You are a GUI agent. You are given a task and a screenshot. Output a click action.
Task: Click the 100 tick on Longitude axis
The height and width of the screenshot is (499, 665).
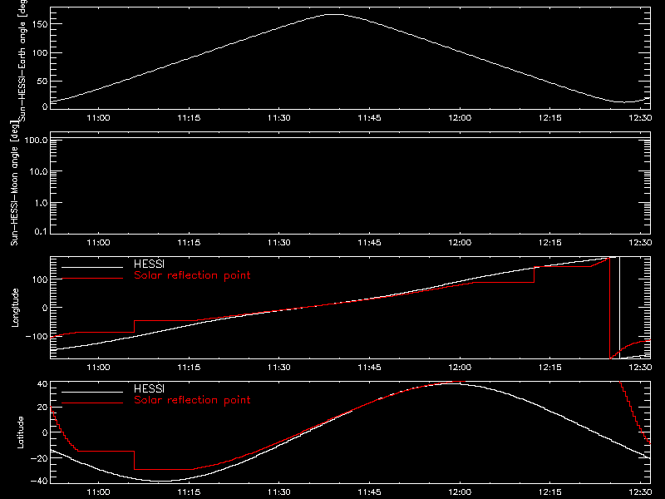(x=39, y=279)
